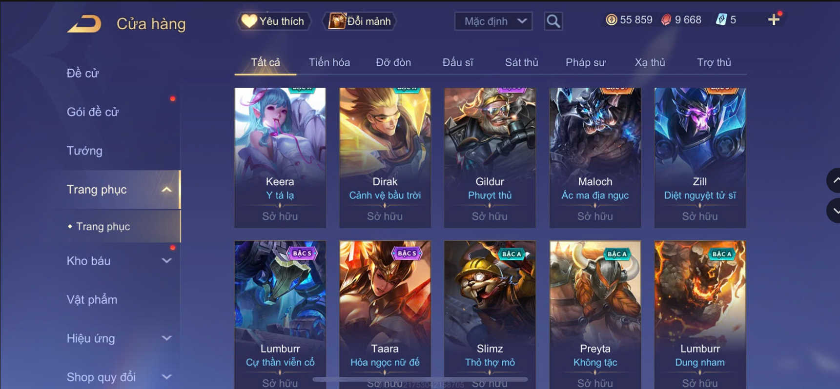Open Gói đề cử in sidebar
840x389 pixels.
click(x=93, y=112)
